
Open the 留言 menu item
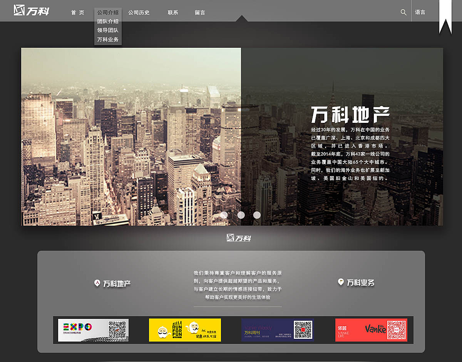pyautogui.click(x=200, y=13)
